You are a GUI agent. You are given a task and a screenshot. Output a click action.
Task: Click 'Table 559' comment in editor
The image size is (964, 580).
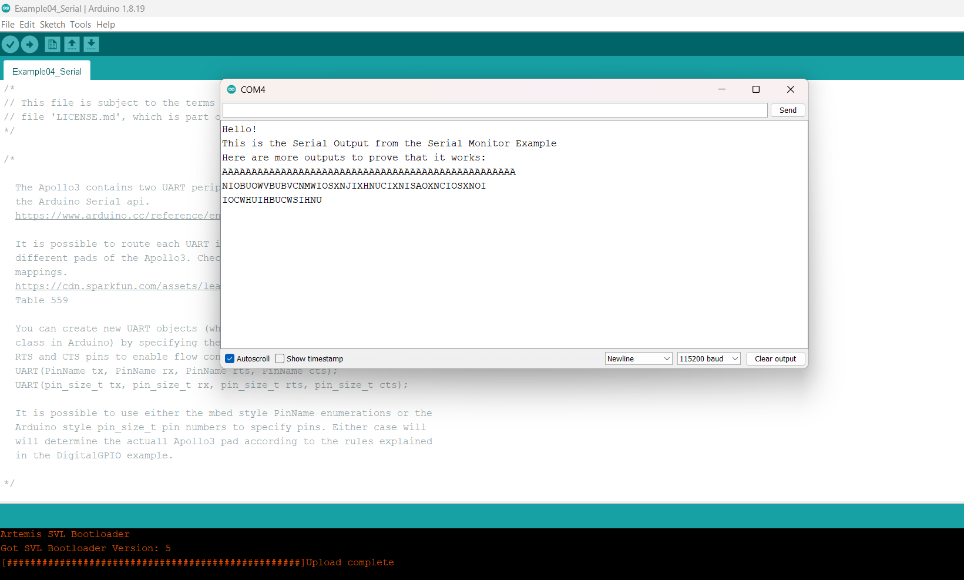coord(42,300)
